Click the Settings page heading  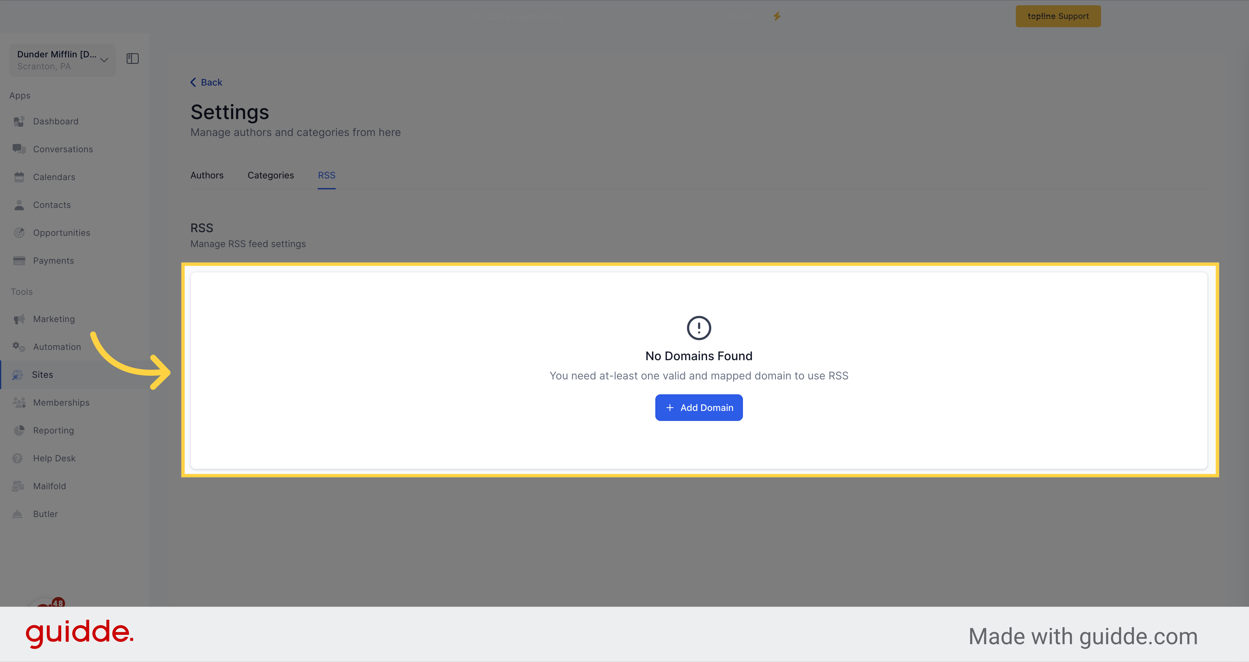(x=230, y=112)
